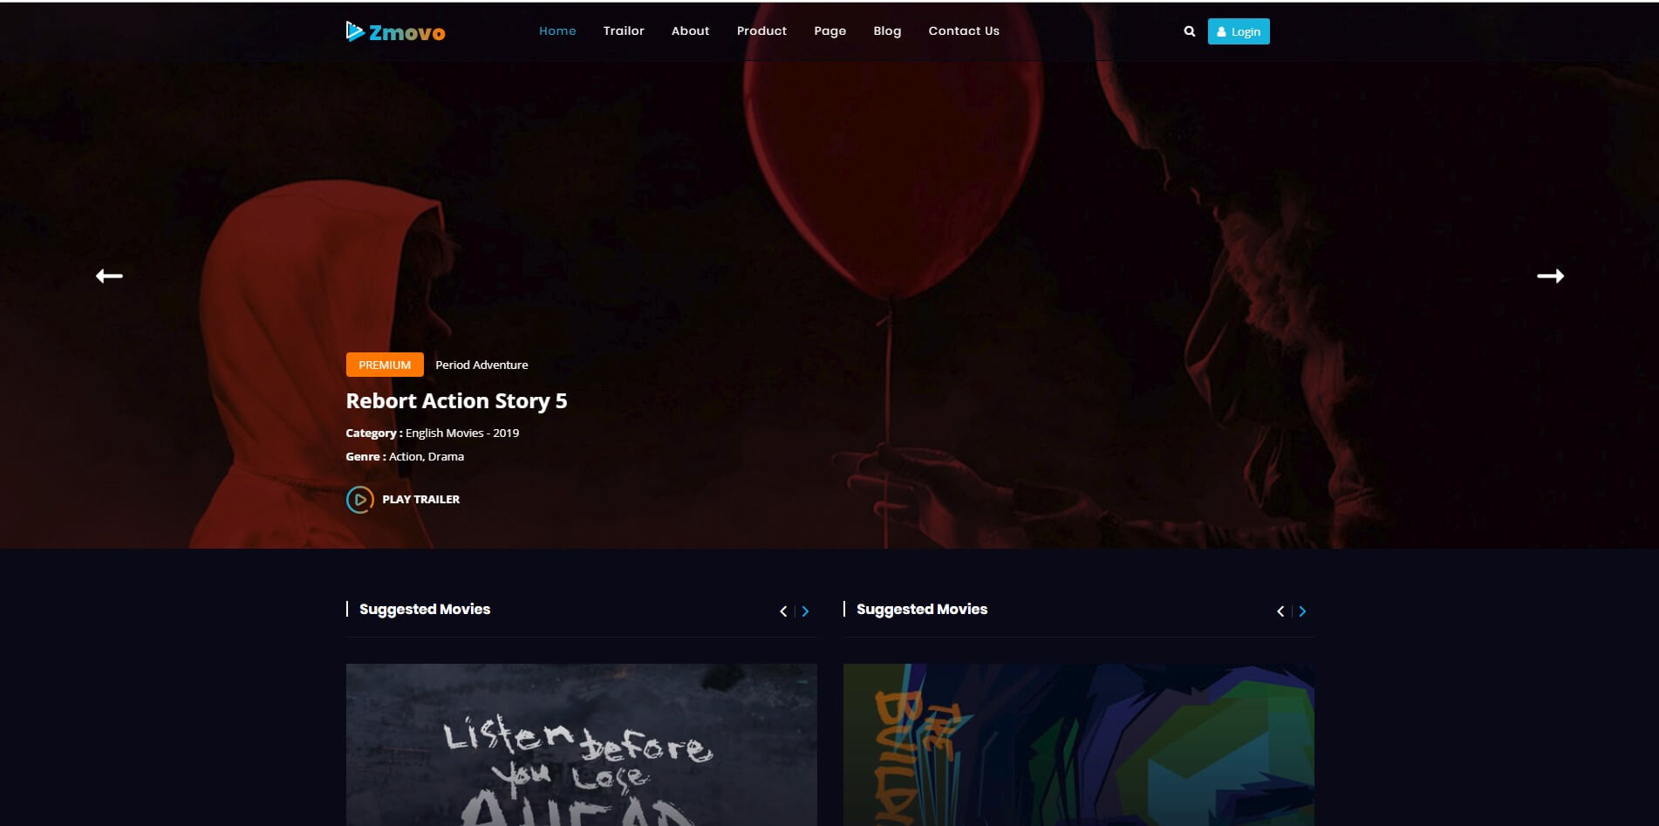The image size is (1659, 826).
Task: Click the PREMIUM badge
Action: coord(385,365)
